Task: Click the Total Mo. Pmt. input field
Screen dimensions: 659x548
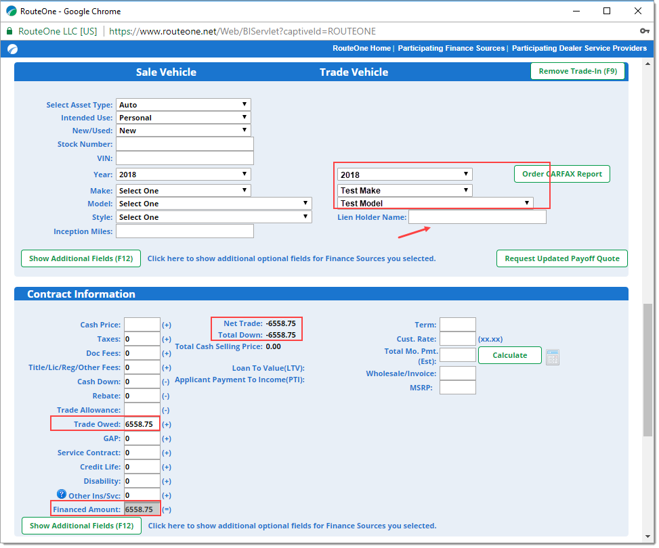Action: [x=458, y=355]
